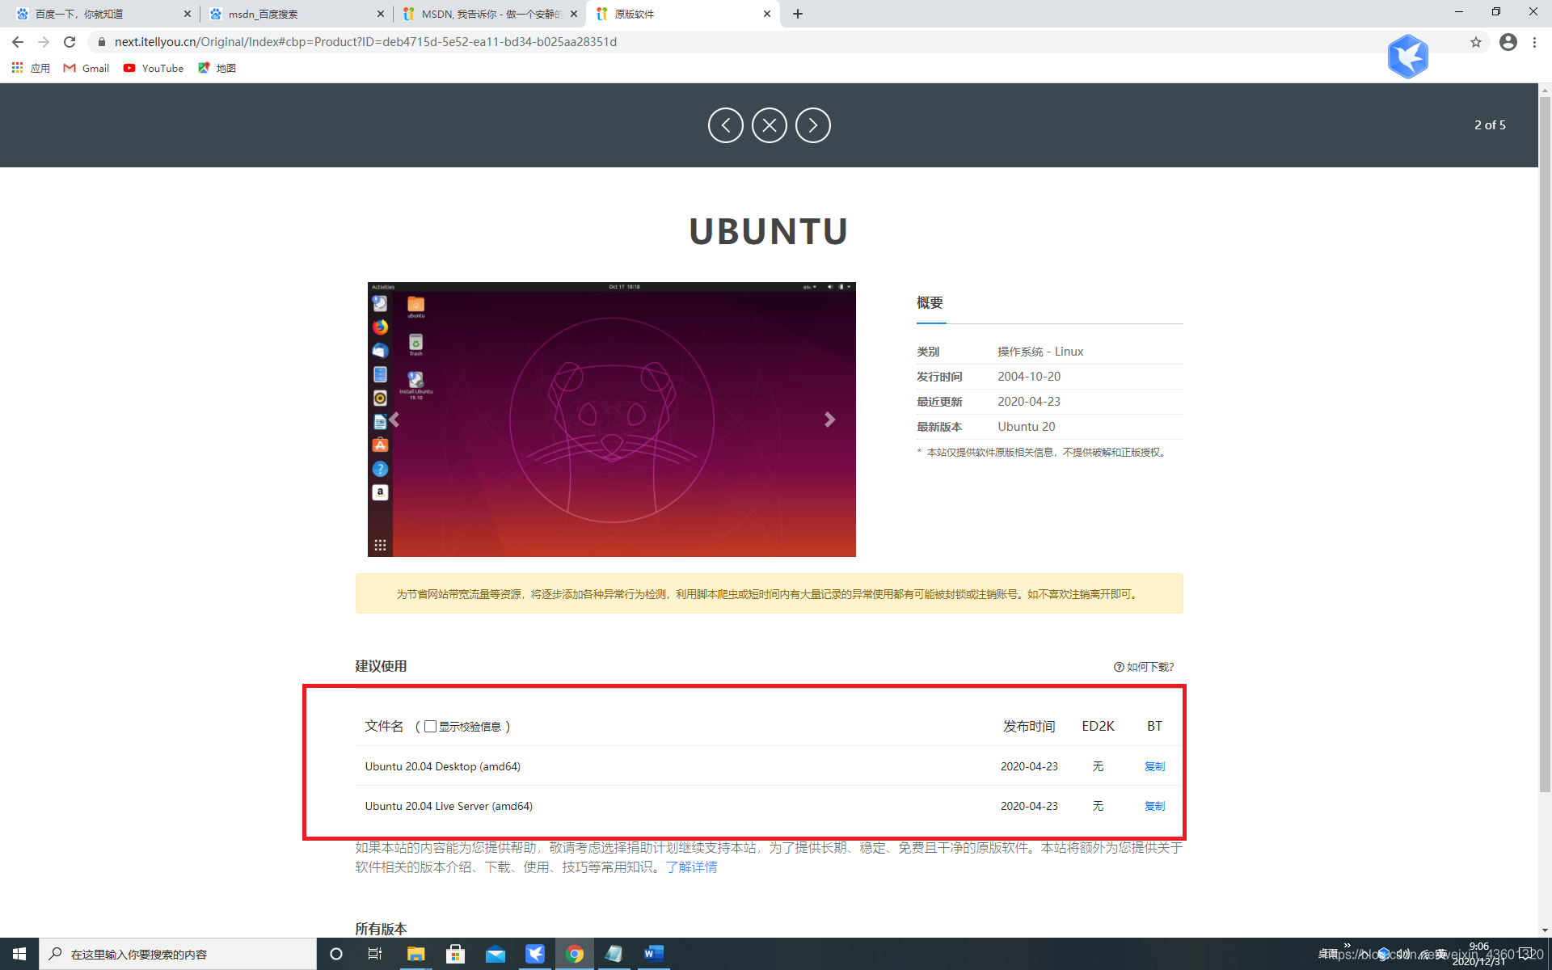Click the page vertical scrollbar

click(x=1545, y=445)
